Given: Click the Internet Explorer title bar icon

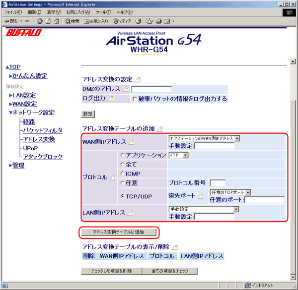Looking at the screenshot, I should coord(4,4).
